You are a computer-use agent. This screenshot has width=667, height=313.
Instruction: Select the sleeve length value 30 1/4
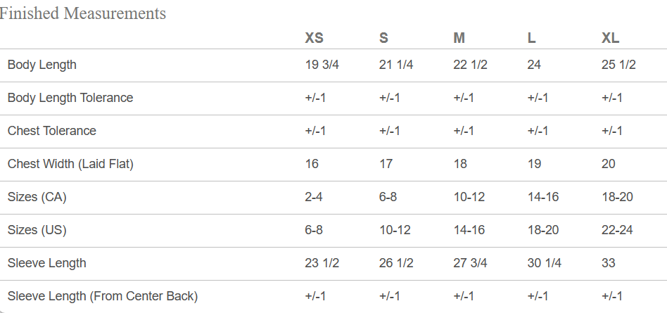(x=544, y=263)
